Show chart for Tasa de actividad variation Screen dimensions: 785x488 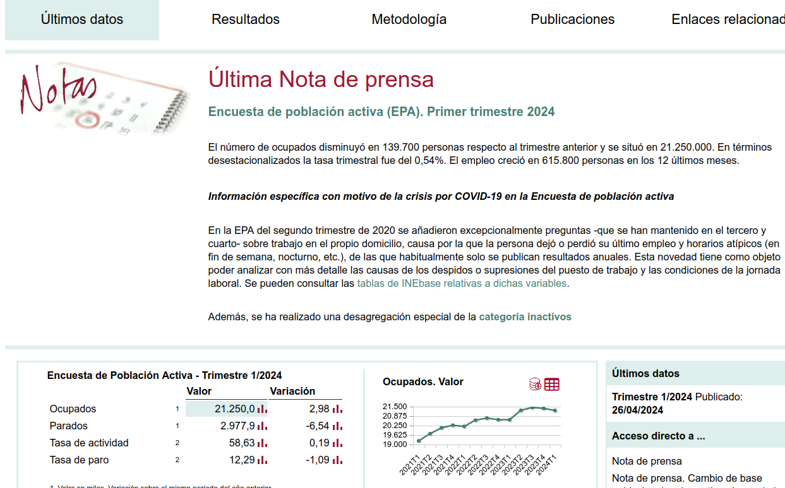pos(337,443)
